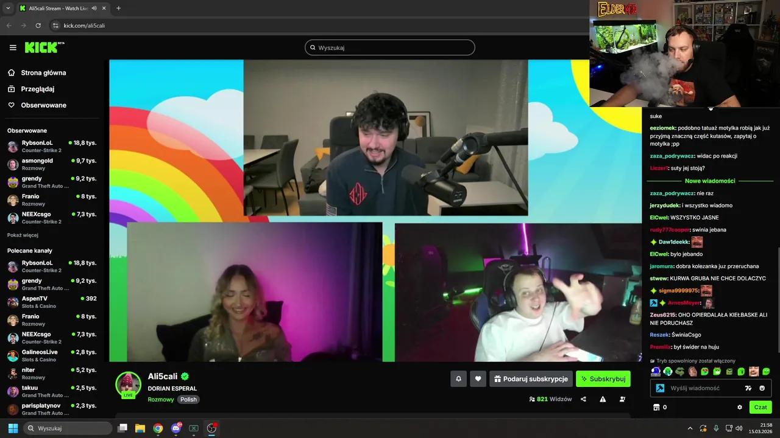Open the chat settings gear
The width and height of the screenshot is (780, 438).
click(x=740, y=407)
